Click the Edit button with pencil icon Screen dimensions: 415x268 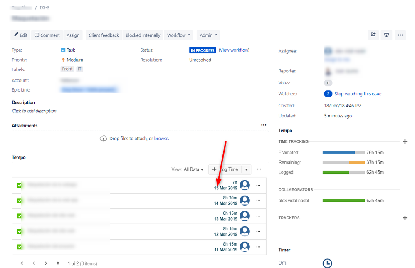pyautogui.click(x=21, y=35)
